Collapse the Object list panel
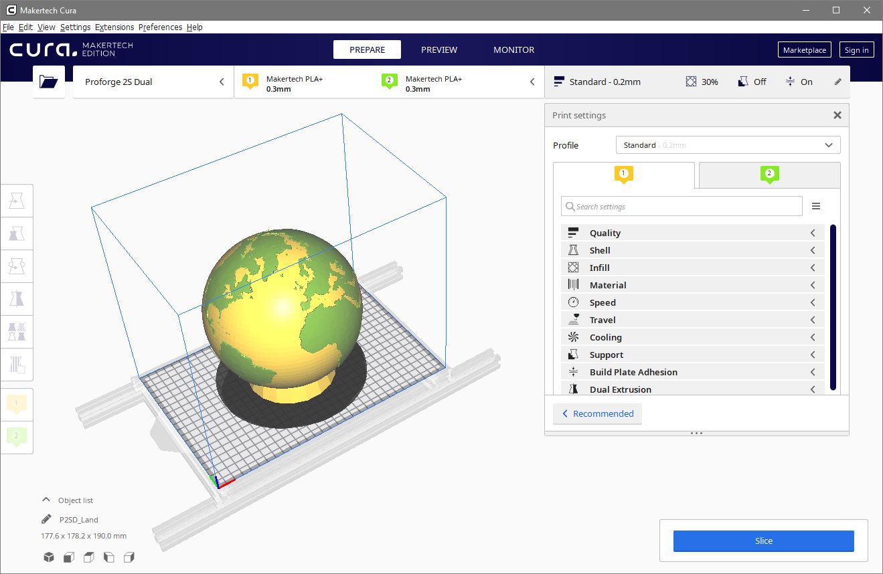The height and width of the screenshot is (574, 883). click(46, 500)
